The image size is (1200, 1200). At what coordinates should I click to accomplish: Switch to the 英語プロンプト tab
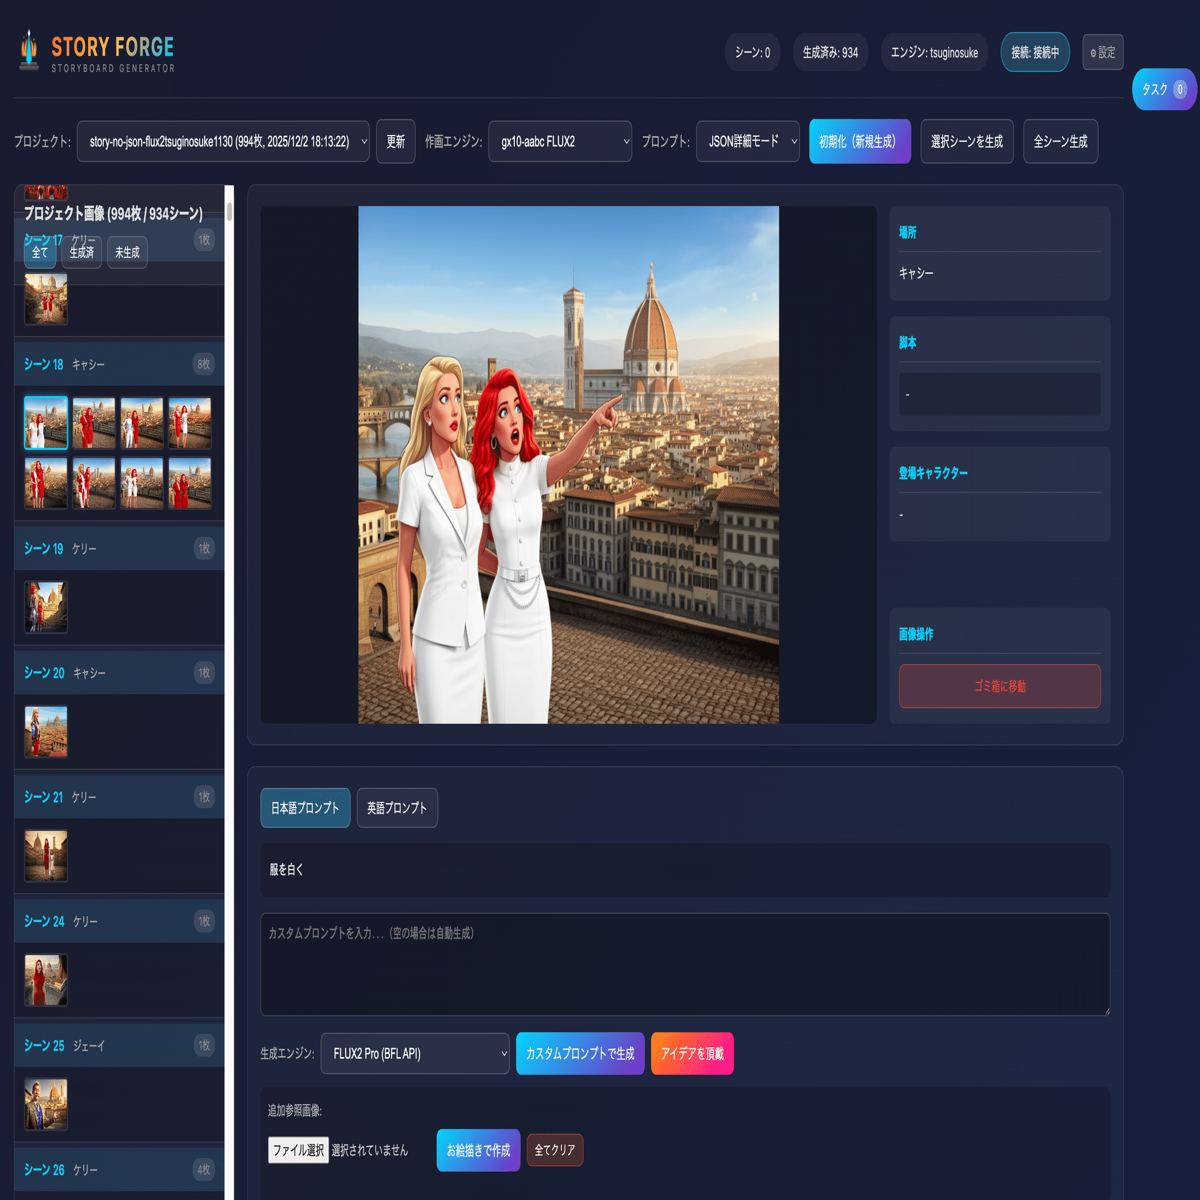coord(397,808)
